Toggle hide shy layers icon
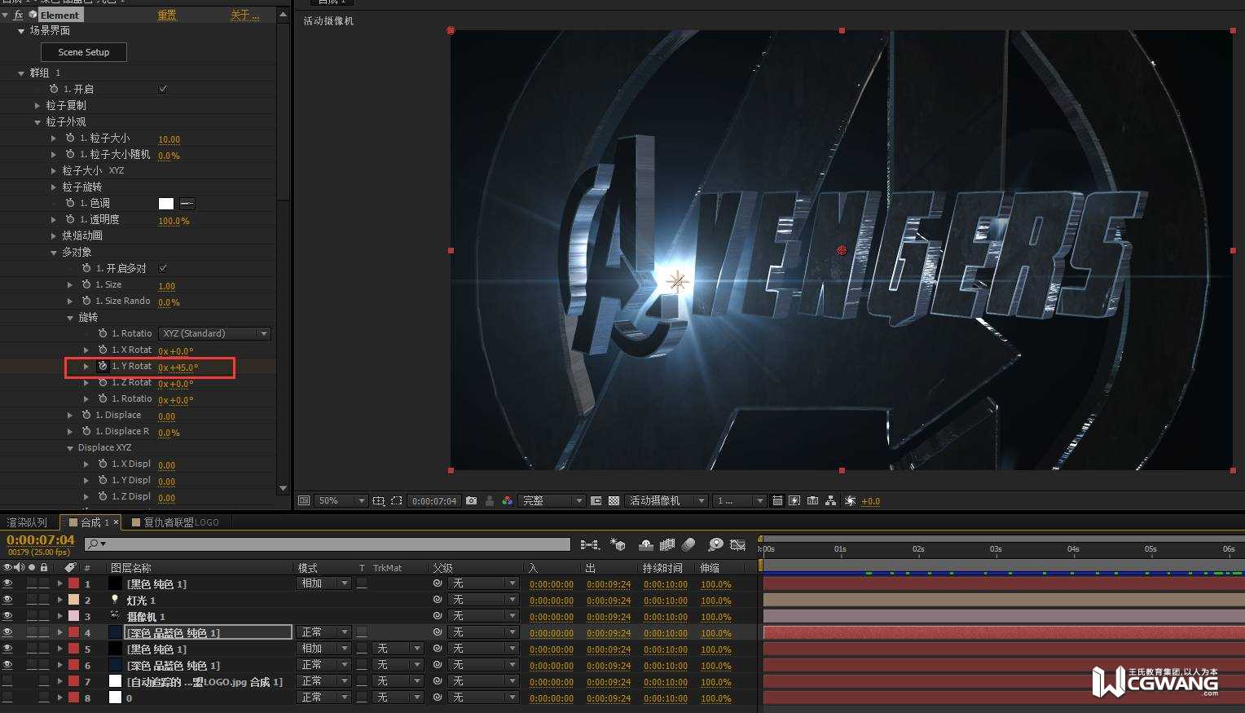The height and width of the screenshot is (713, 1245). pyautogui.click(x=646, y=544)
